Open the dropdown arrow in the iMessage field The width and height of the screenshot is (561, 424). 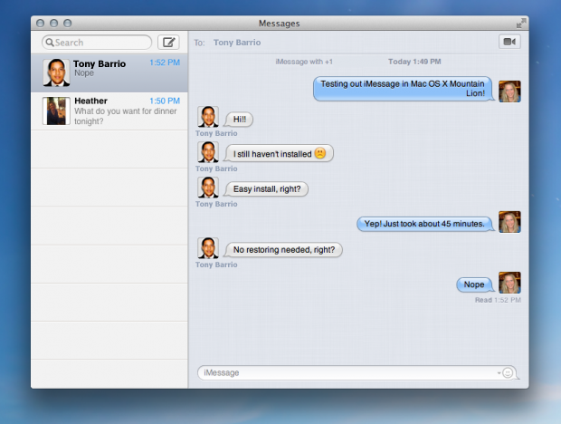tap(499, 373)
